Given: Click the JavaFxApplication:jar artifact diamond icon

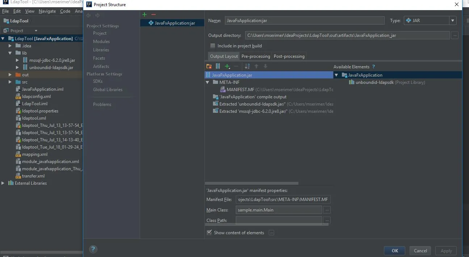Looking at the screenshot, I should click(x=151, y=23).
